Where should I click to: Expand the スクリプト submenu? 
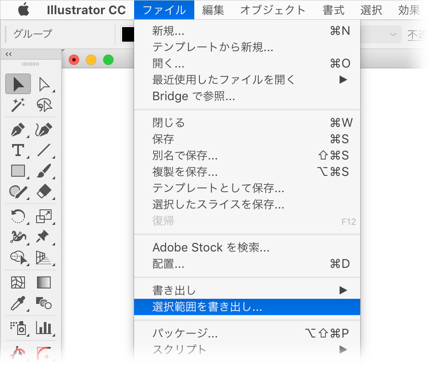click(x=247, y=349)
